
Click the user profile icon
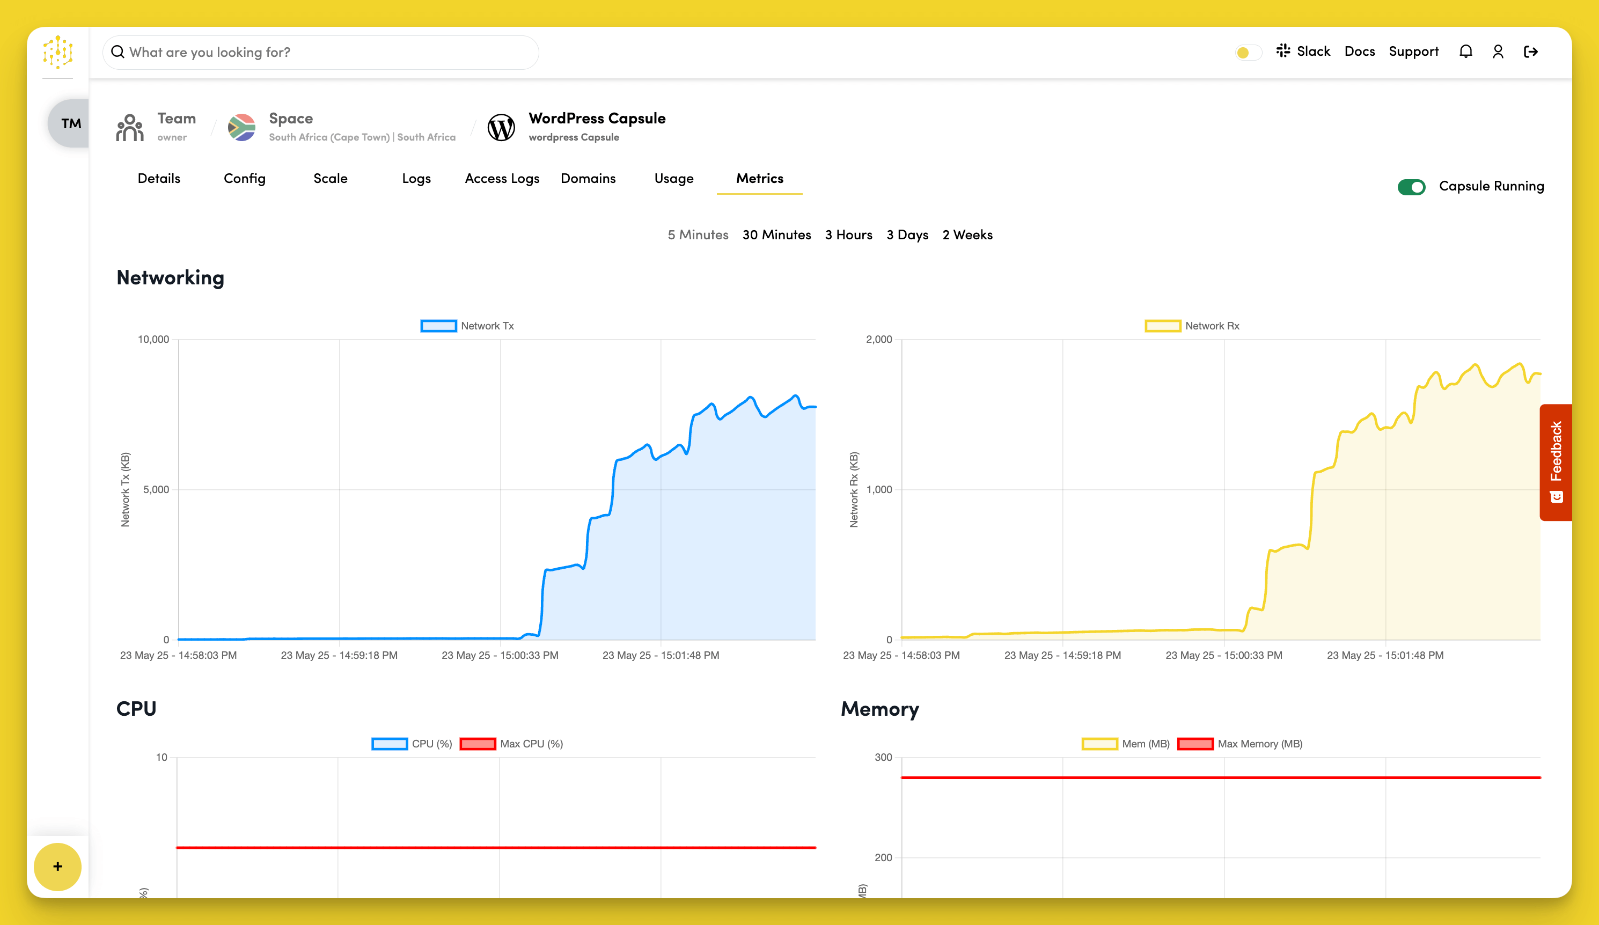[x=1498, y=51]
